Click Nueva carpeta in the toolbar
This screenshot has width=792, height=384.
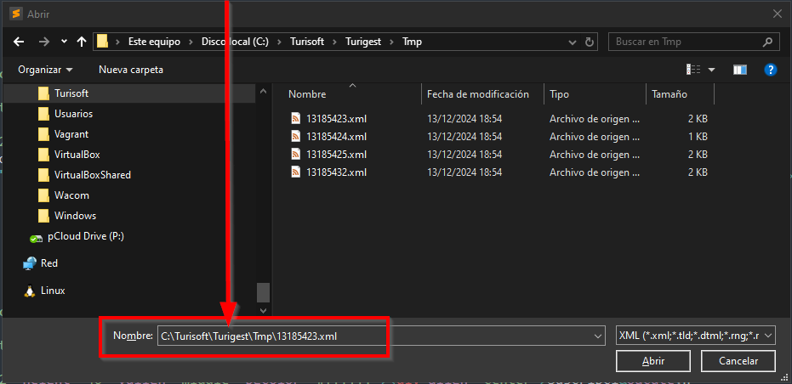pyautogui.click(x=131, y=70)
